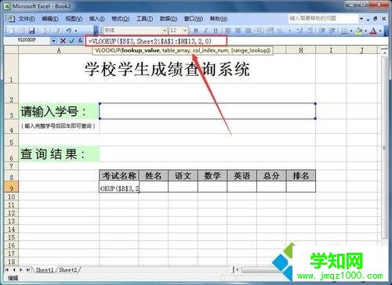This screenshot has width=392, height=285.
Task: Center cell text horizontally
Action: (238, 31)
